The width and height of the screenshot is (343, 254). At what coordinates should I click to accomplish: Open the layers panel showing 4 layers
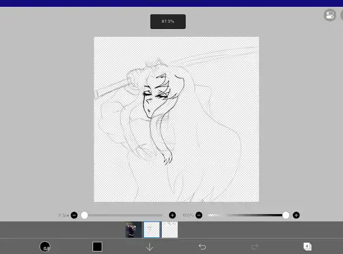pos(307,247)
